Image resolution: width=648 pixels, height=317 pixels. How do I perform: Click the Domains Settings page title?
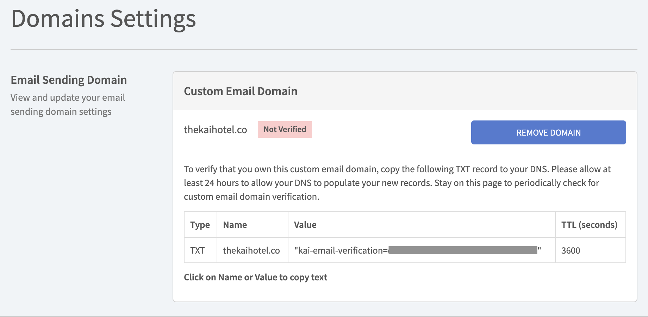[x=104, y=19]
